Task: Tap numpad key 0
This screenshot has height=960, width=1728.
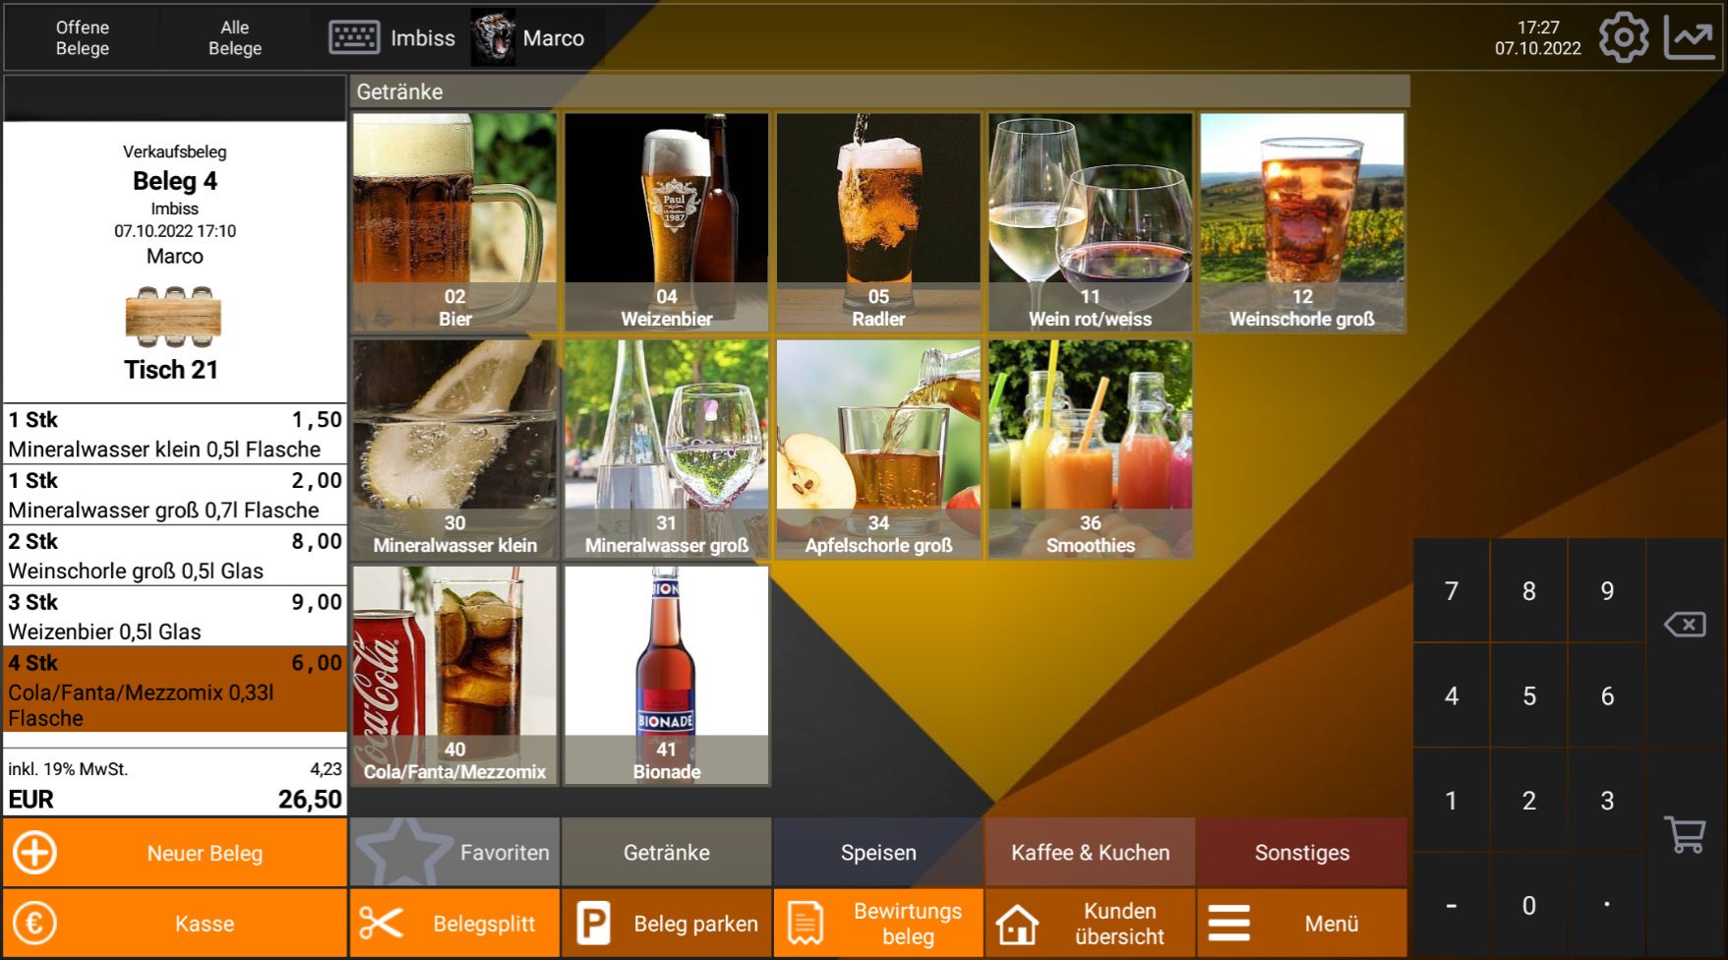Action: point(1528,905)
